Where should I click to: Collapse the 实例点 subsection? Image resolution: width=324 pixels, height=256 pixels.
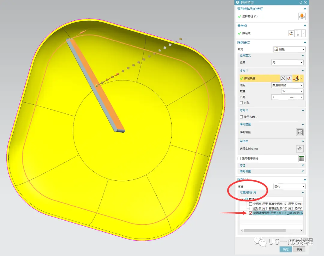click(303, 141)
